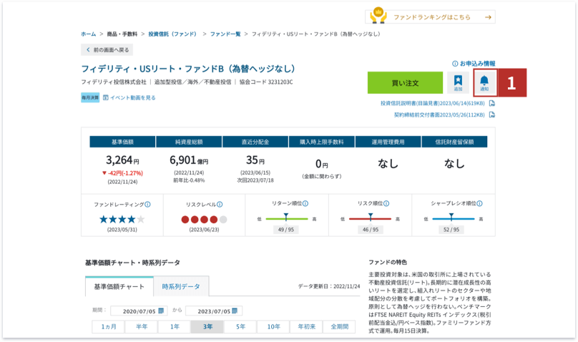Click the 52 / 95 Sharpe rank value
Screen dimensions: 578x342
[451, 230]
